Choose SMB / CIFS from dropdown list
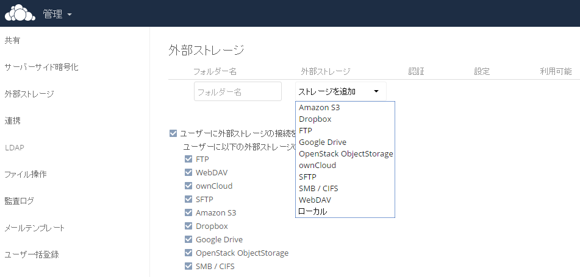 pyautogui.click(x=345, y=188)
